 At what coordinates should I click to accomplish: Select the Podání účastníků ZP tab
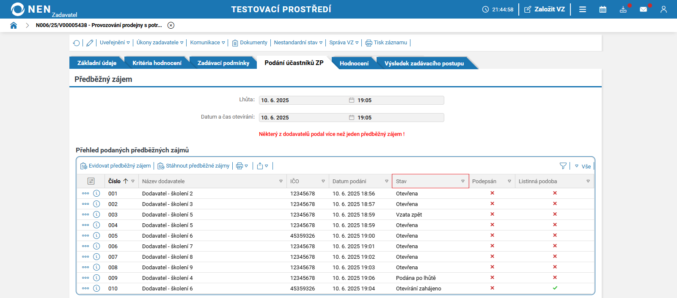pos(294,63)
